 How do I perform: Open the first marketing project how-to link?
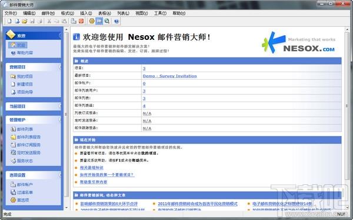pyautogui.click(x=107, y=175)
